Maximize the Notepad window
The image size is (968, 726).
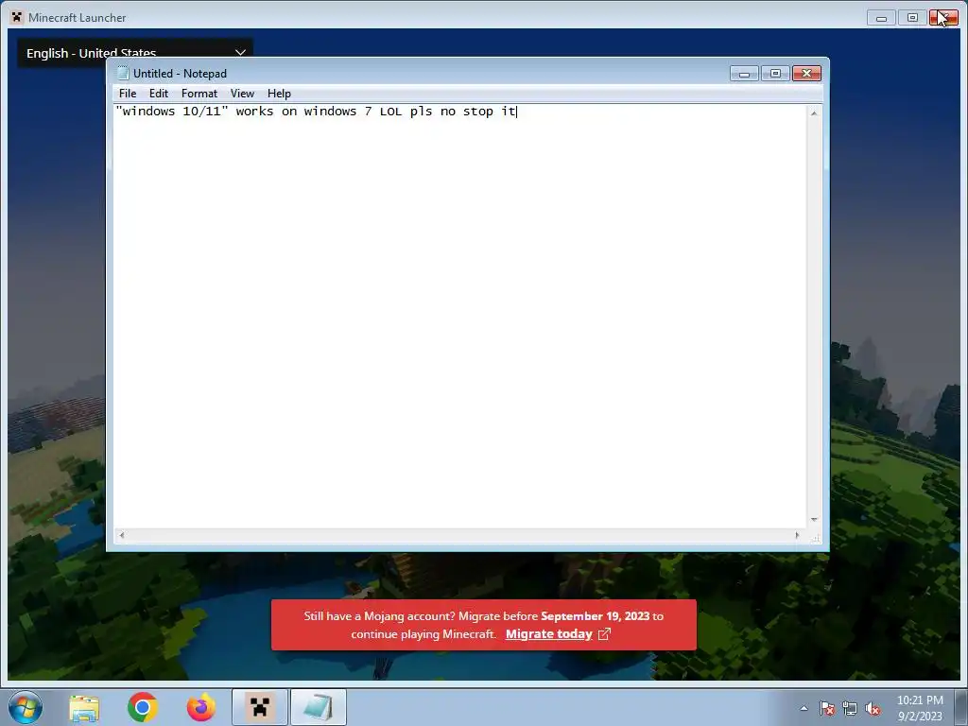(775, 74)
